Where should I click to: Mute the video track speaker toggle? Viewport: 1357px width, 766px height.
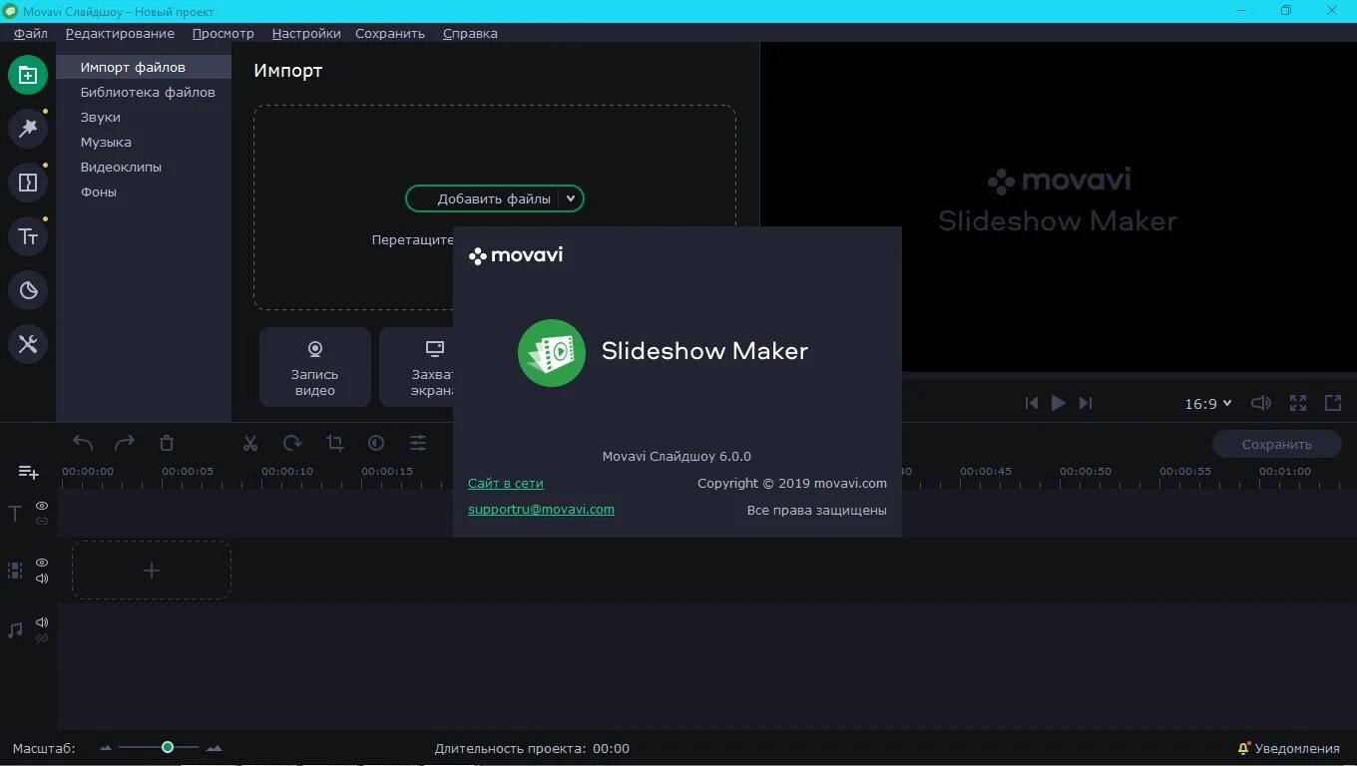click(x=41, y=577)
